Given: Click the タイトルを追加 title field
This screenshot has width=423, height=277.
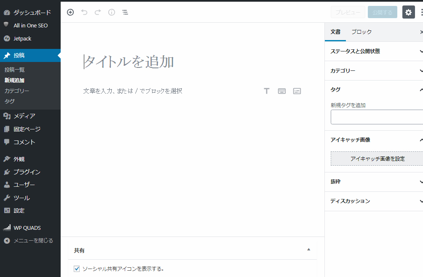Looking at the screenshot, I should pyautogui.click(x=169, y=62).
